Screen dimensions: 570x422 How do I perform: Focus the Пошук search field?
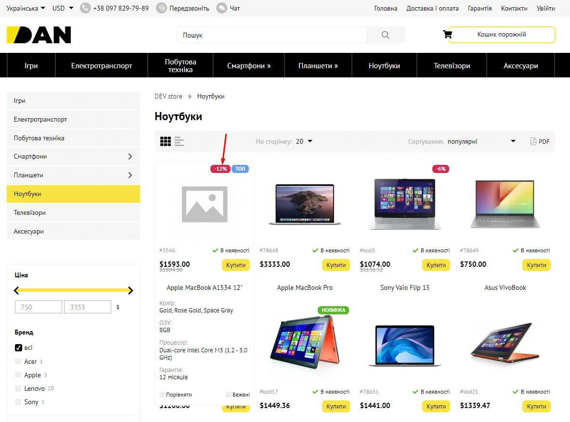pos(272,35)
